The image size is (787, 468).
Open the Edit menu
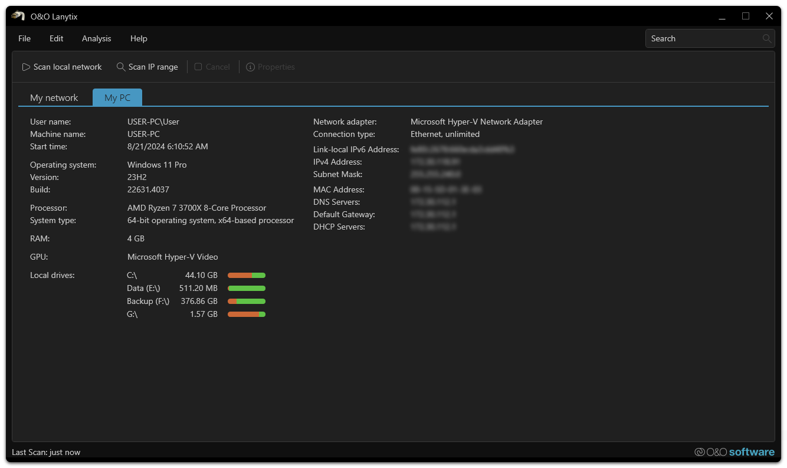pos(56,38)
